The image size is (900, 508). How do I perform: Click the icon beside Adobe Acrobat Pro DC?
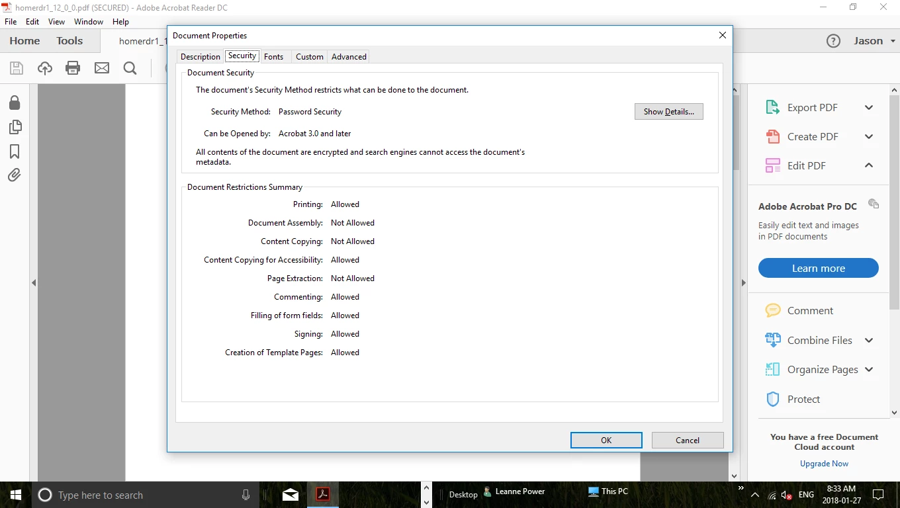click(x=874, y=204)
